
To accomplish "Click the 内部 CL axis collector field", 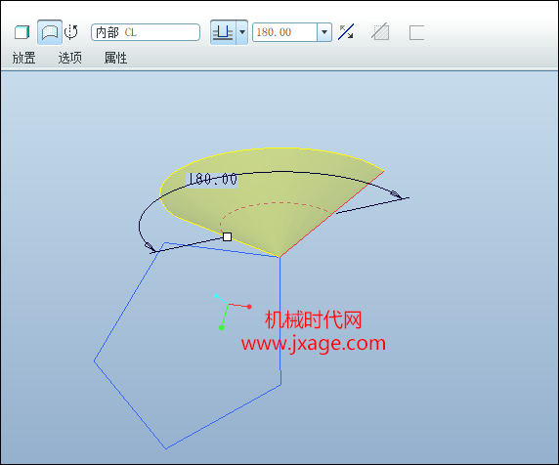I will pos(146,32).
